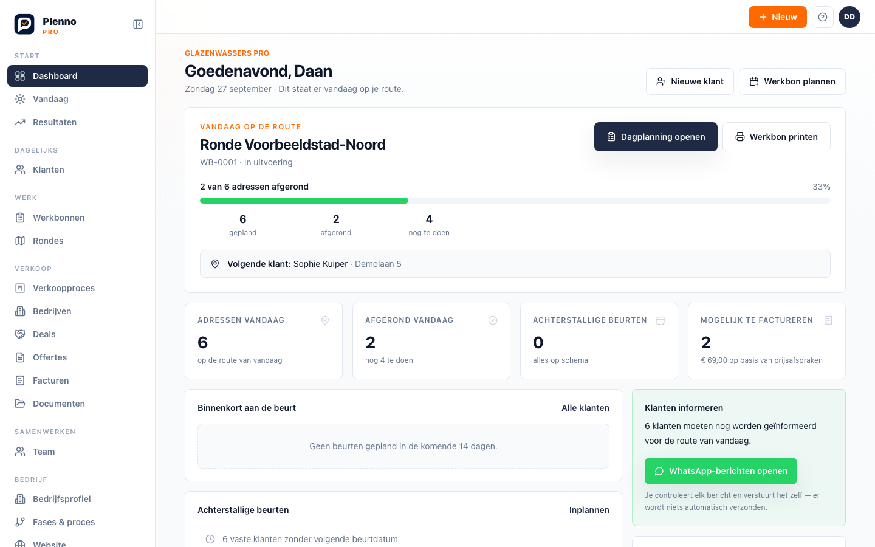Click the trend icon next to Resultaten
The image size is (875, 547).
20,122
